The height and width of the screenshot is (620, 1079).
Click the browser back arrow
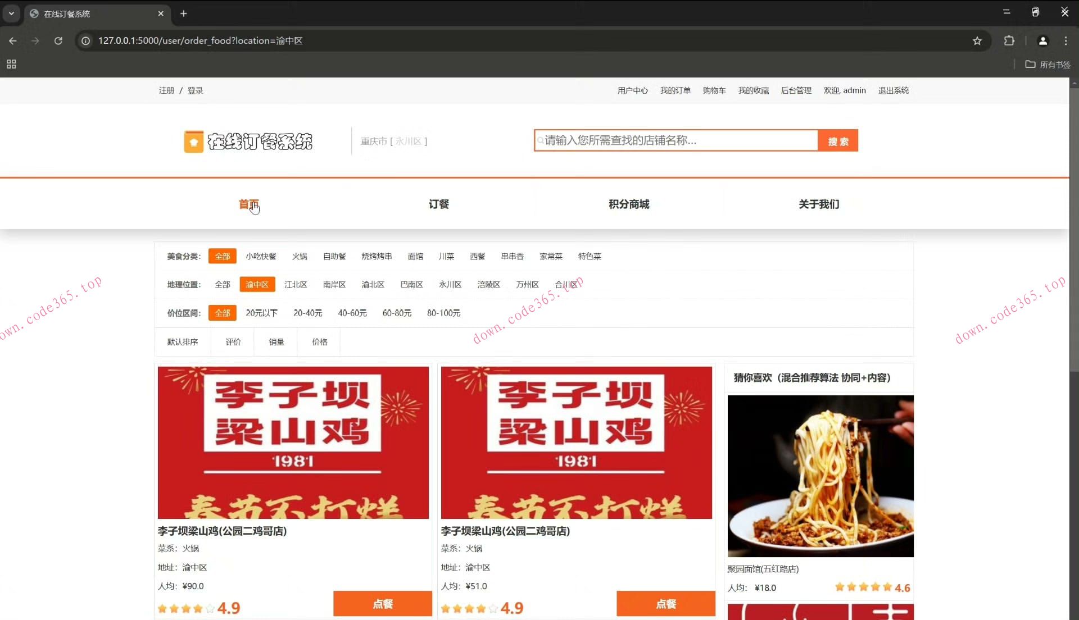tap(12, 40)
